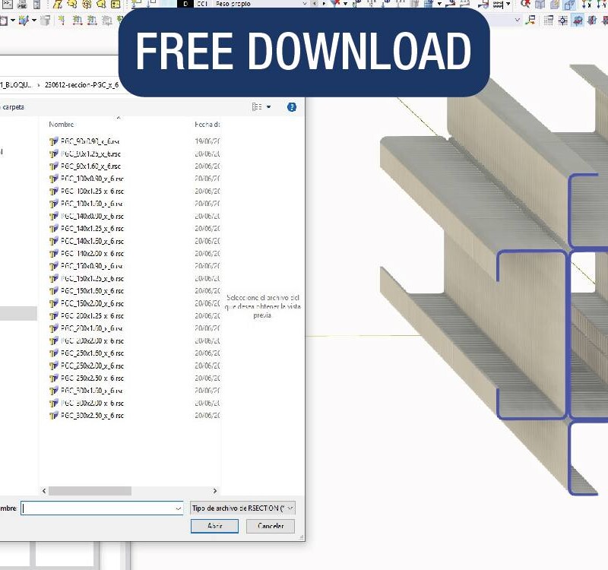Click the single gray solid box view icon

pos(540,5)
